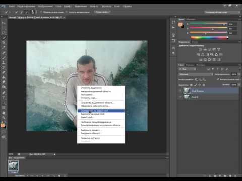Viewport: 242px width, 181px height.
Task: Open the layer blend mode dropdown
Action: 196,74
